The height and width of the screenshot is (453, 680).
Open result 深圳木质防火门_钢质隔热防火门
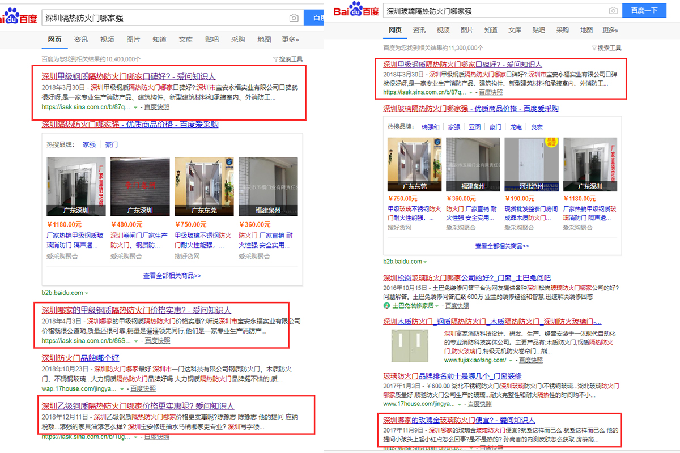(x=492, y=321)
